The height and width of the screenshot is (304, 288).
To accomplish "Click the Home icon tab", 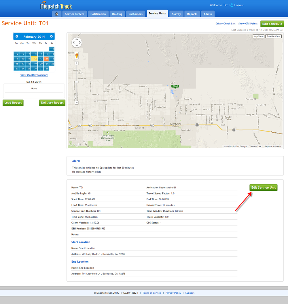I will pos(57,14).
